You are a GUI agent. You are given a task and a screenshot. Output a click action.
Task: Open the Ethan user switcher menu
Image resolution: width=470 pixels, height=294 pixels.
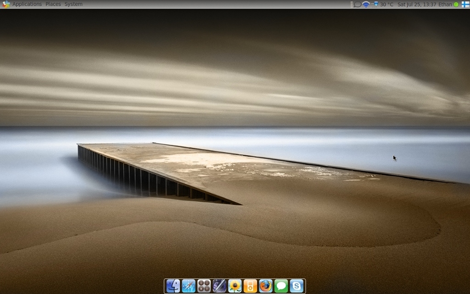[445, 5]
